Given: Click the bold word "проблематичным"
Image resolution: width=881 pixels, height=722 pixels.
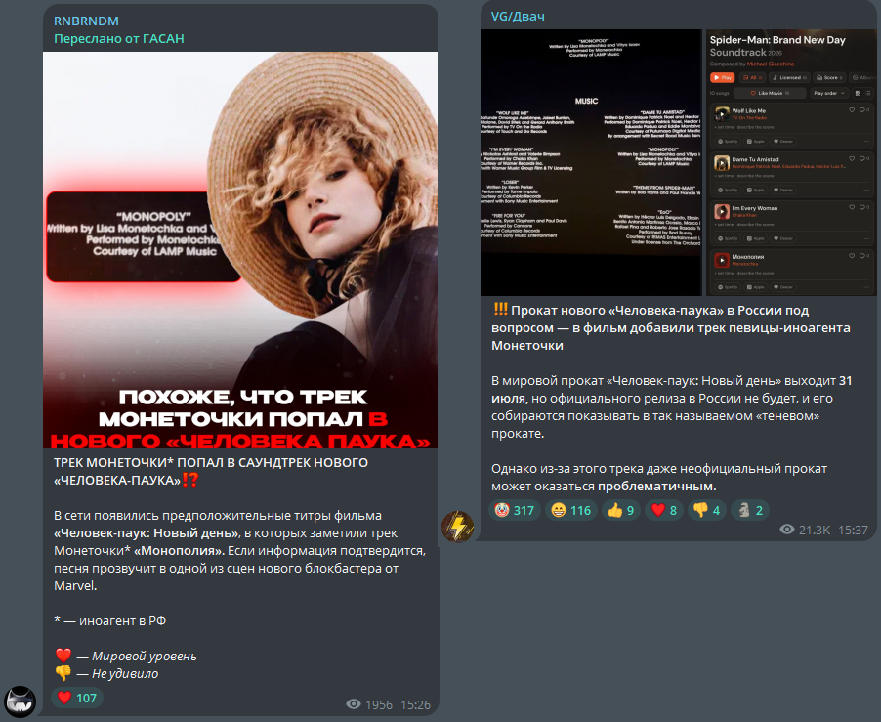Looking at the screenshot, I should click(x=656, y=486).
